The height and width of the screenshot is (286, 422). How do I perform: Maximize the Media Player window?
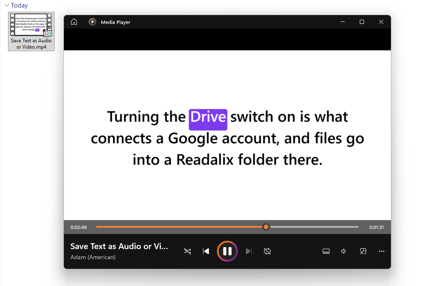[362, 22]
